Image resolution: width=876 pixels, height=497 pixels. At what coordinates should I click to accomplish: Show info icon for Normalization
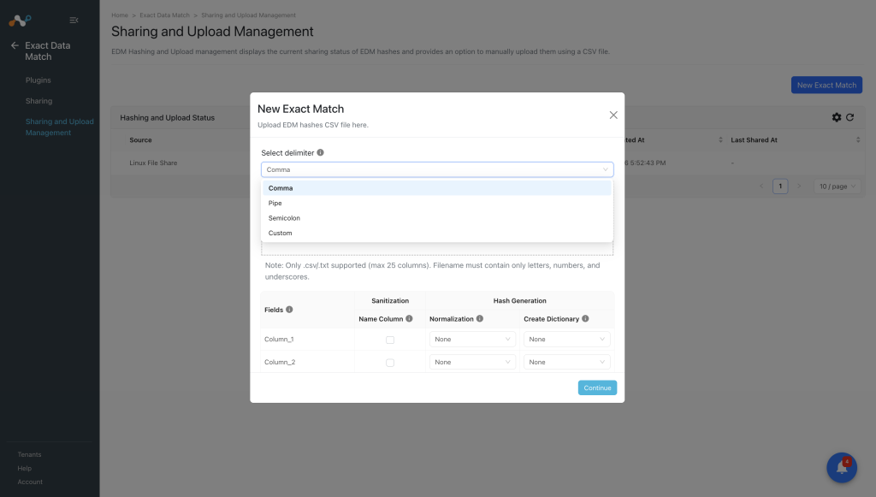(479, 318)
